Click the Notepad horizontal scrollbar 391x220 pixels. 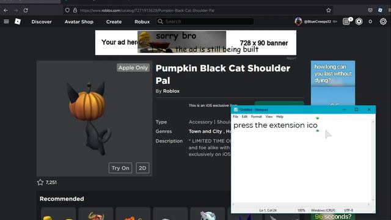coord(301,205)
